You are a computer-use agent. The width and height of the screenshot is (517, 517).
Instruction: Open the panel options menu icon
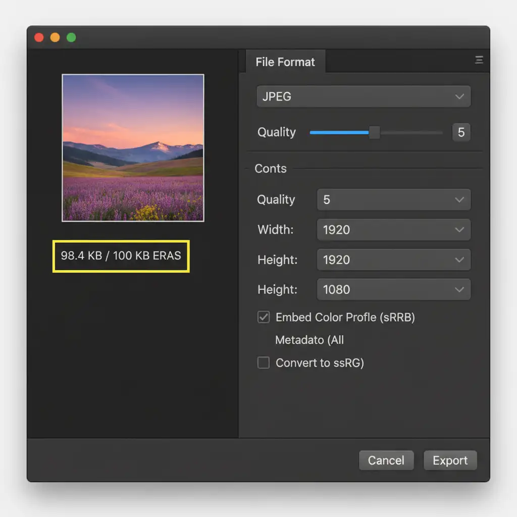pyautogui.click(x=479, y=60)
